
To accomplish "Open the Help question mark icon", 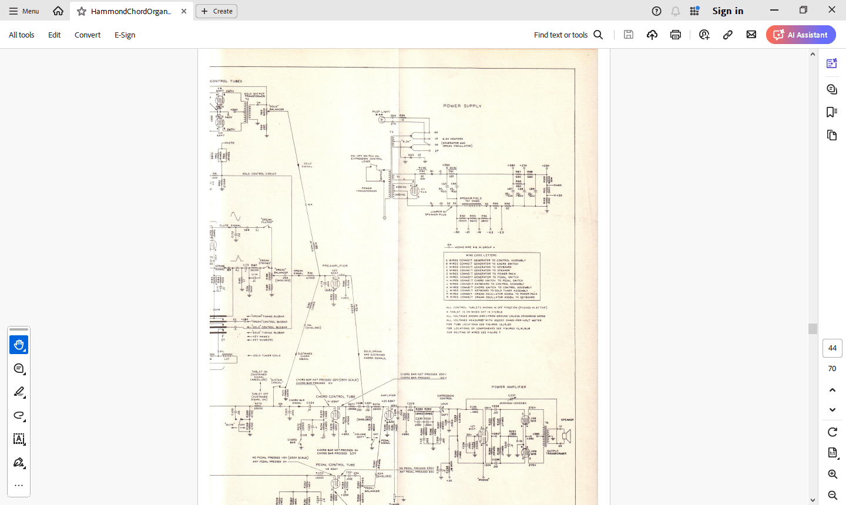I will [657, 11].
